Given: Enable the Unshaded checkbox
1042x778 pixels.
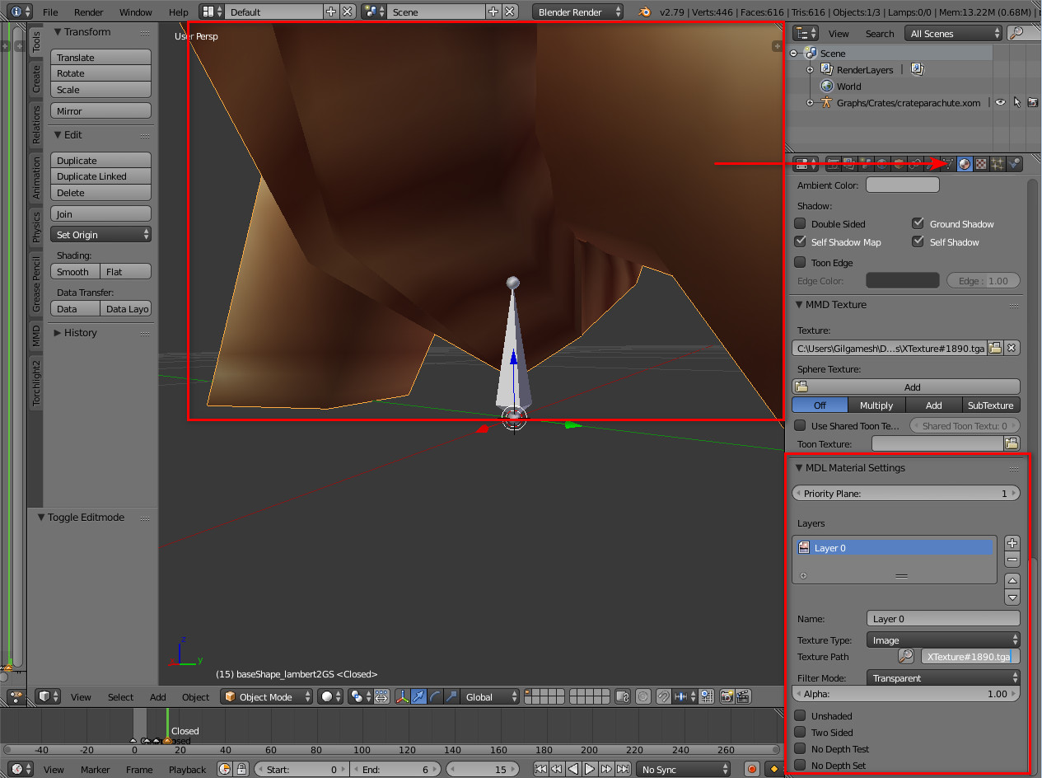Looking at the screenshot, I should [800, 715].
